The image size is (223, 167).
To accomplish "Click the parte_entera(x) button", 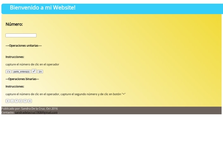I will pos(21,72).
